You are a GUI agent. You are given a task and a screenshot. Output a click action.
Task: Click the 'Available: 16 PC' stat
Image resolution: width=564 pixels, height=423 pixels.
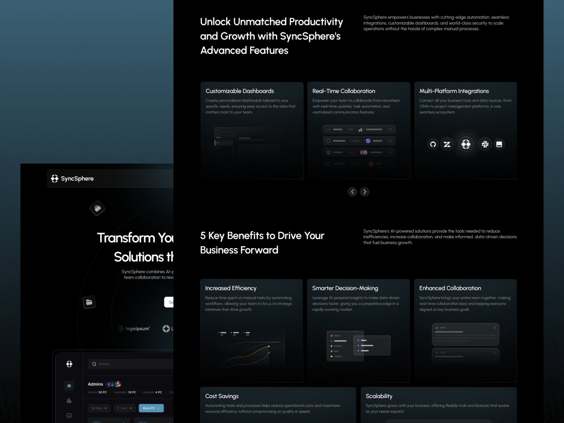coord(125,392)
